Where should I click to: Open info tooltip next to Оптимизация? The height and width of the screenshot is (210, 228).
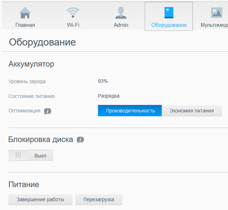coord(47,111)
